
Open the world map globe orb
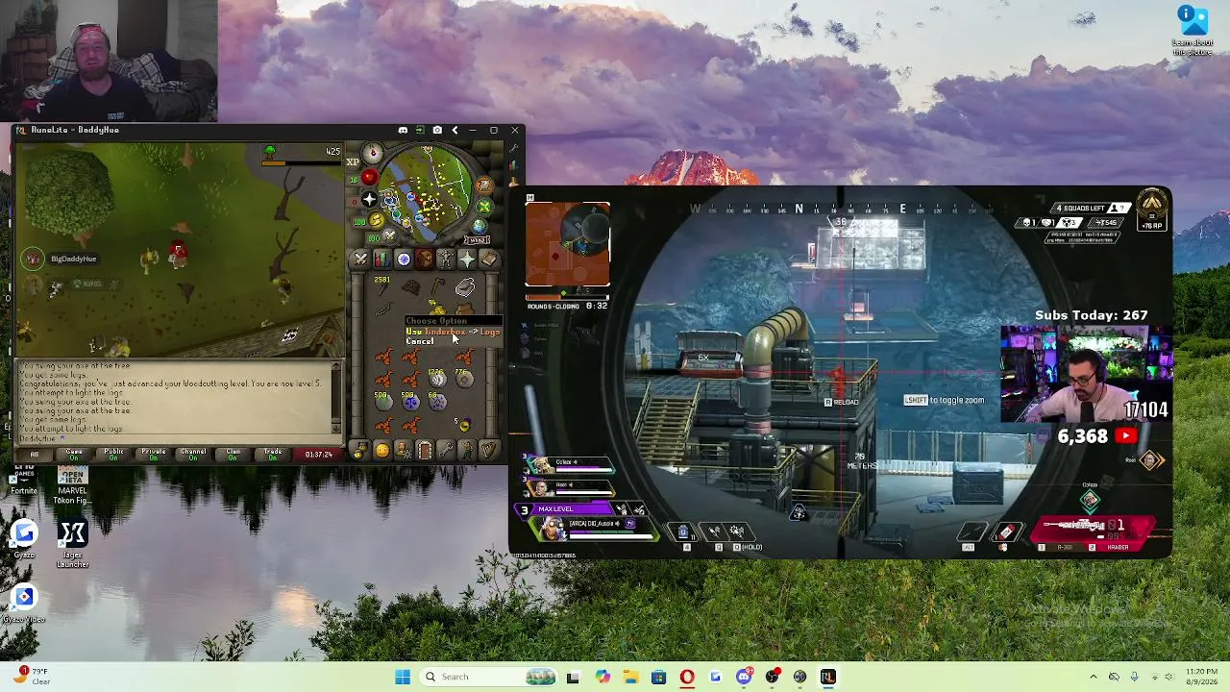(480, 226)
